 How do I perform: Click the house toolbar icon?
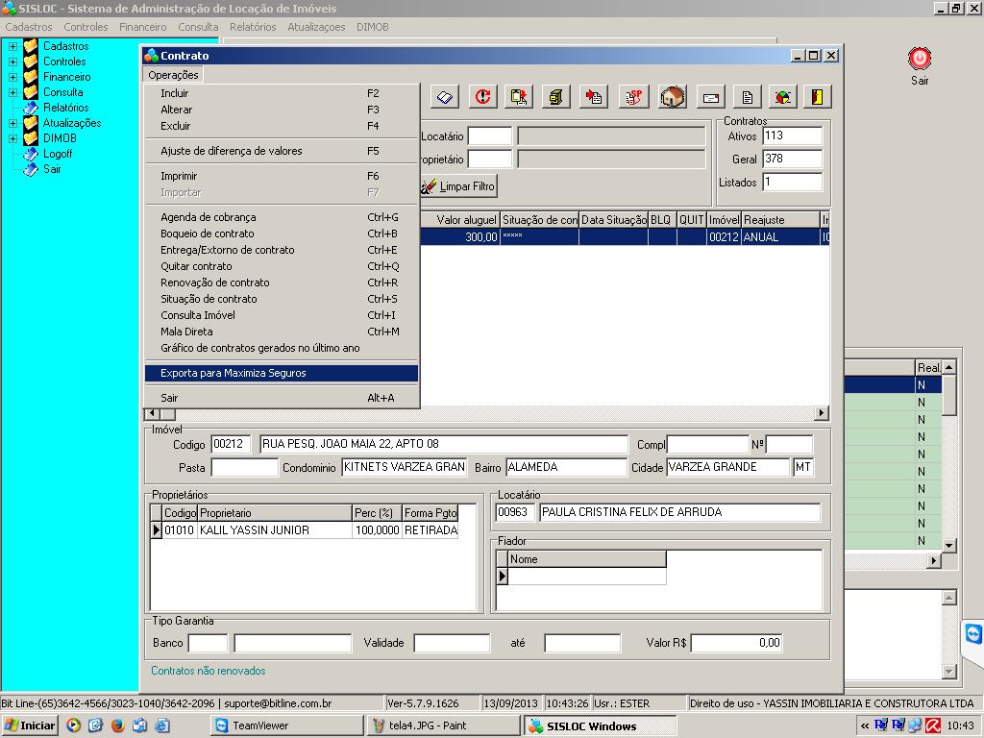(x=672, y=97)
